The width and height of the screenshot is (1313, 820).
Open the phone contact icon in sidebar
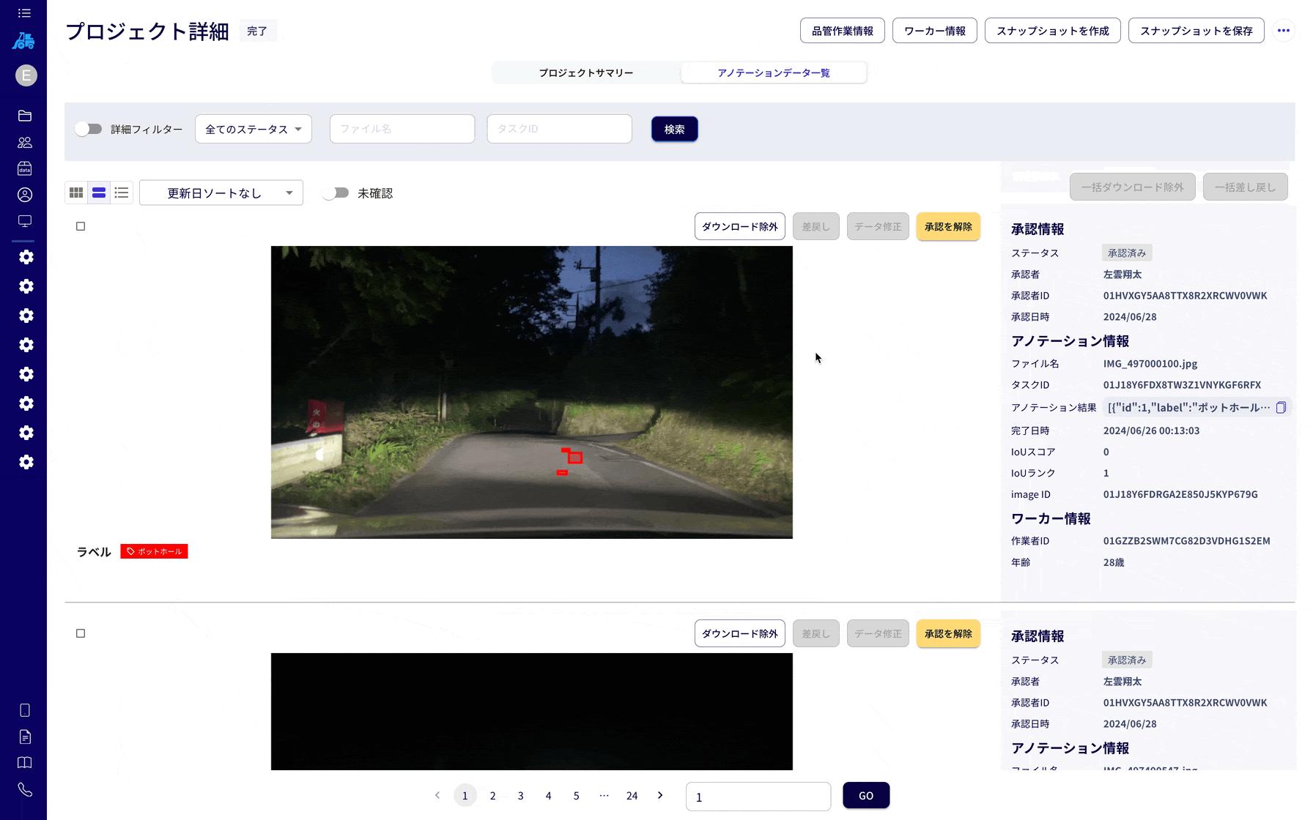(25, 789)
